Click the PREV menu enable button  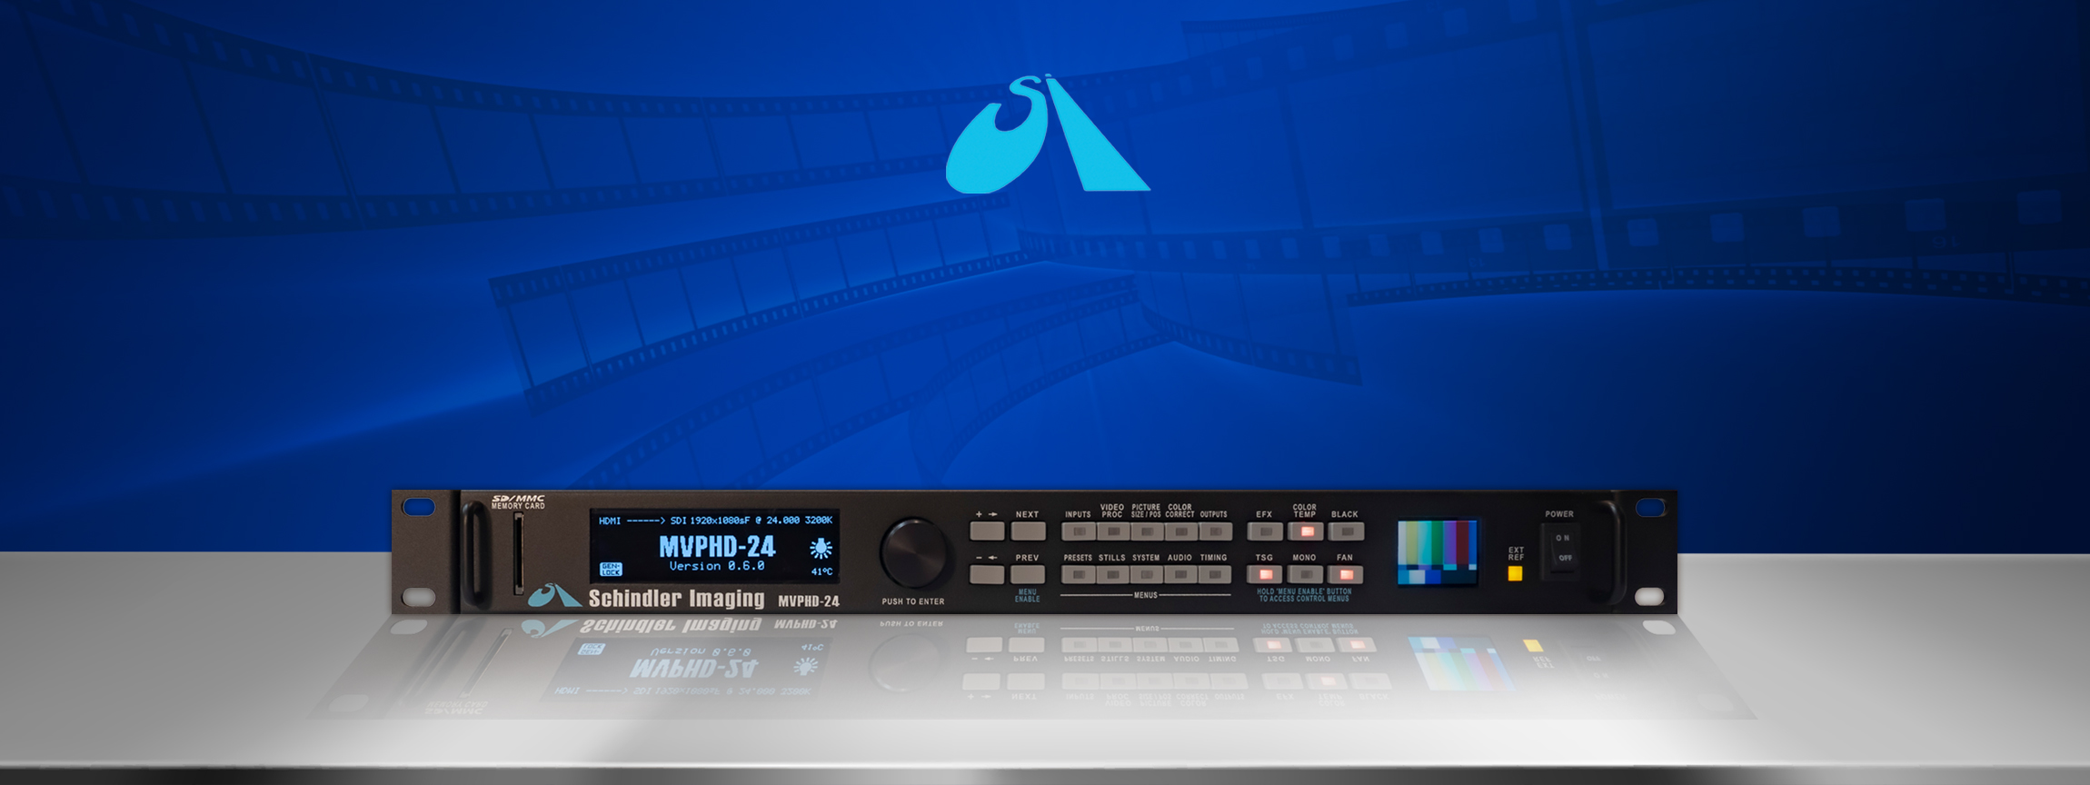tap(1028, 574)
